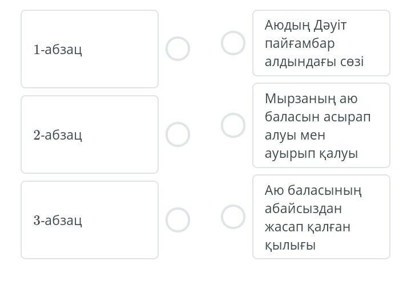Select the radio circle next to 3-абзац
Screen dimensions: 411x298
[x=178, y=220]
